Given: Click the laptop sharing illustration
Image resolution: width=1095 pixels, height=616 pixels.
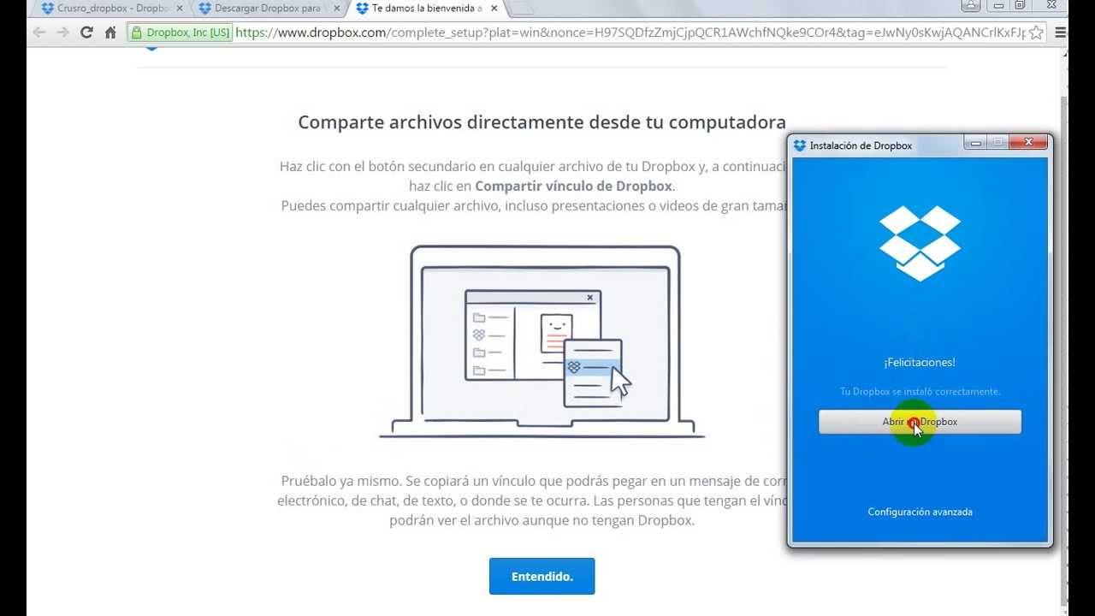Looking at the screenshot, I should tap(542, 342).
